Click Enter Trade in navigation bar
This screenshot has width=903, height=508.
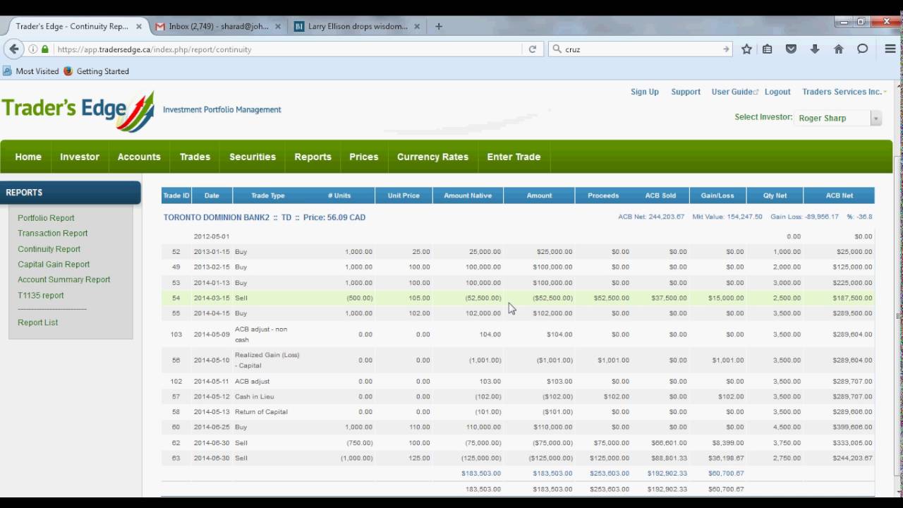(514, 157)
